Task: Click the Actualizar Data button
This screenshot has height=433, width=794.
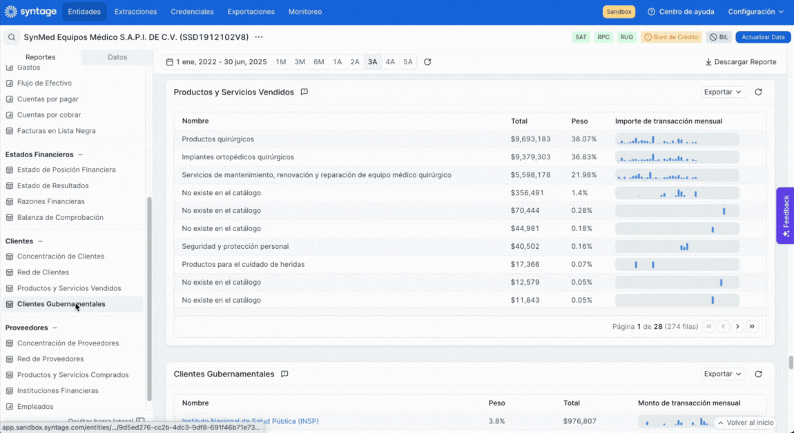Action: [x=763, y=37]
